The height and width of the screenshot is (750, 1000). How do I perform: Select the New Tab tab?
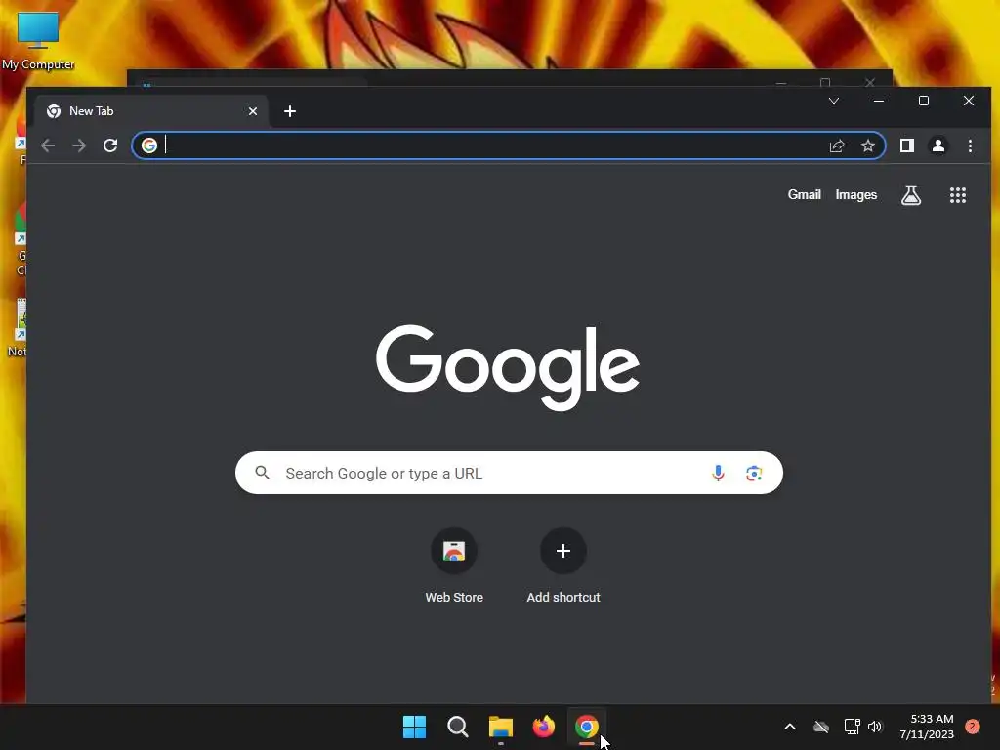151,111
